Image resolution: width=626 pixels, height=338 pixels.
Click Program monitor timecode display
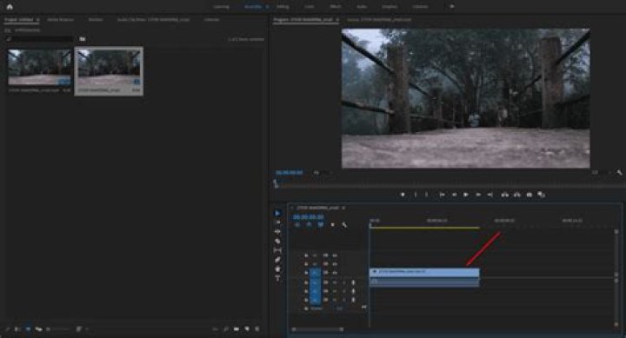pos(289,173)
